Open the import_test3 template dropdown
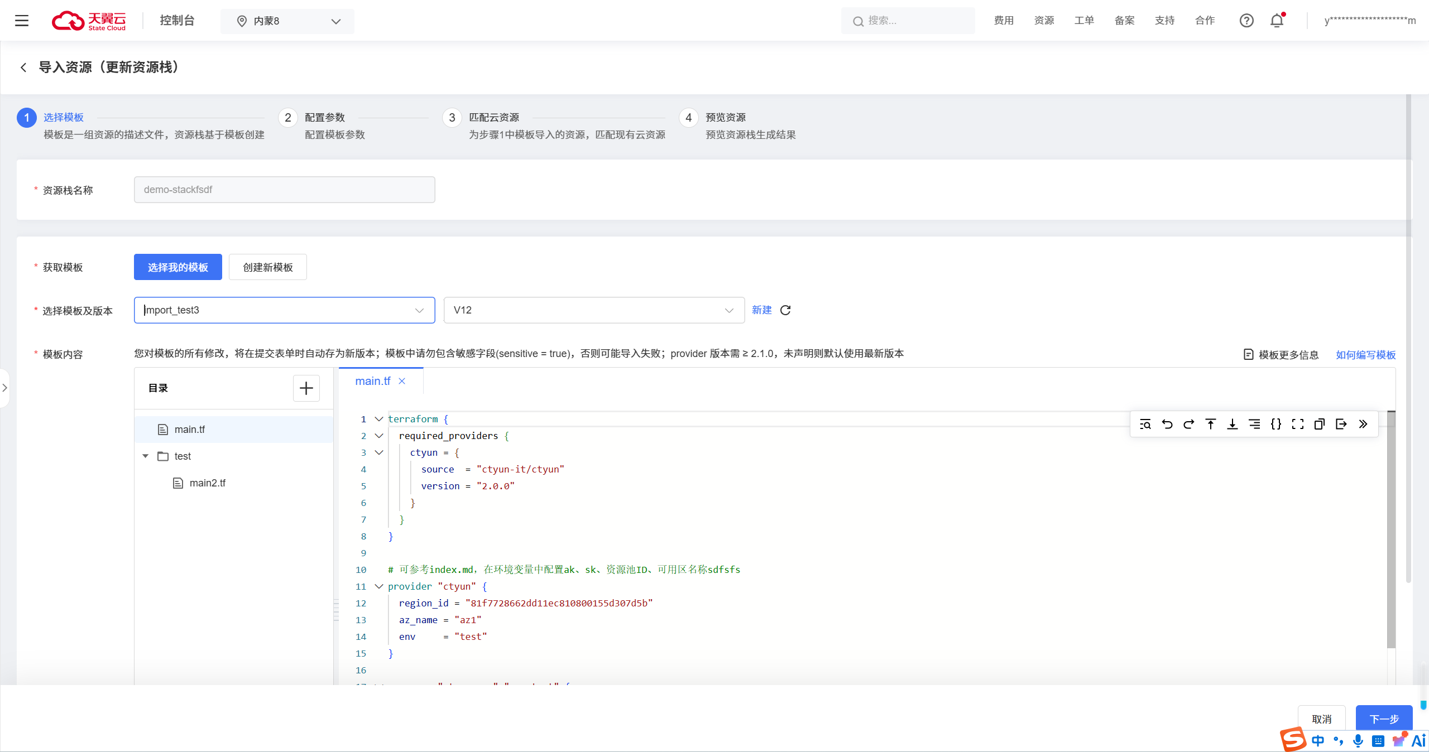The height and width of the screenshot is (752, 1429). click(x=284, y=310)
